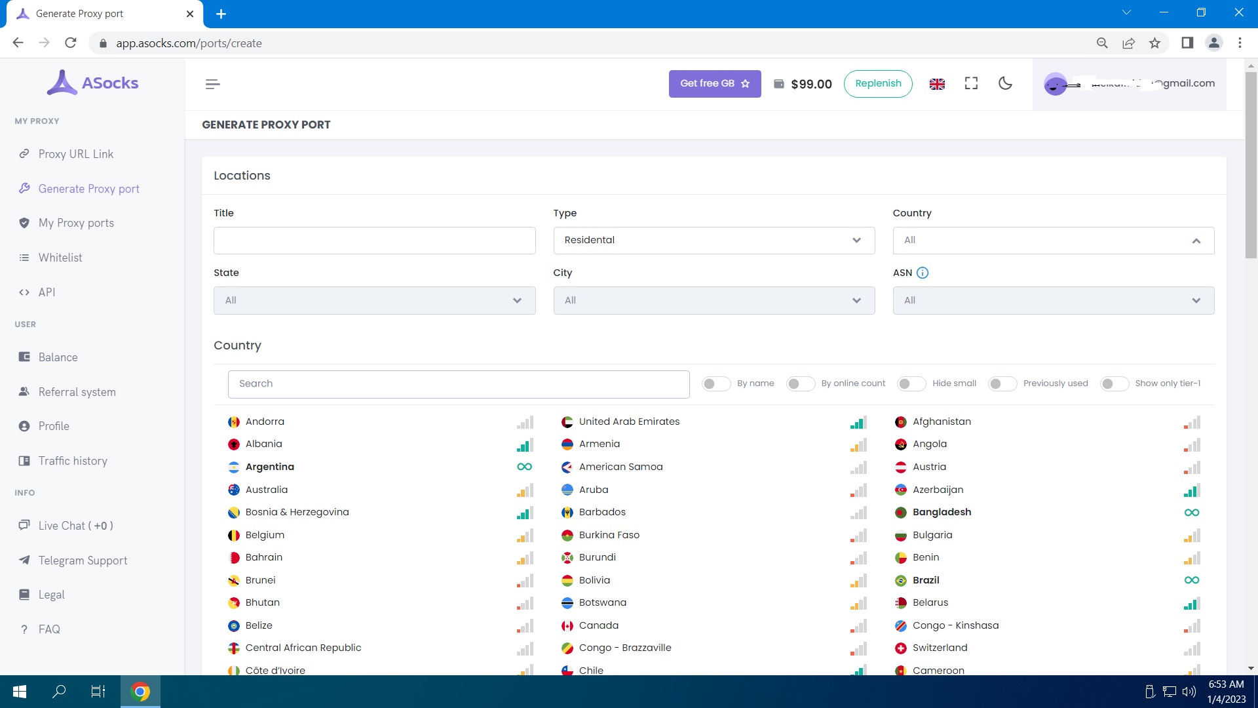This screenshot has width=1258, height=708.
Task: Click the page vertical scrollbar
Action: (1251, 164)
